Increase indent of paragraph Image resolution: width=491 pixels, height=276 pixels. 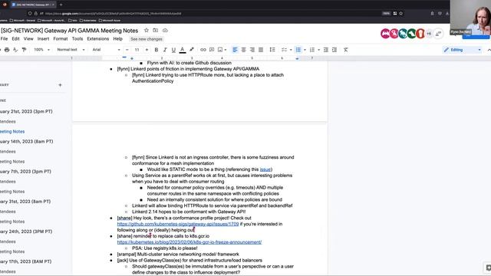334,50
